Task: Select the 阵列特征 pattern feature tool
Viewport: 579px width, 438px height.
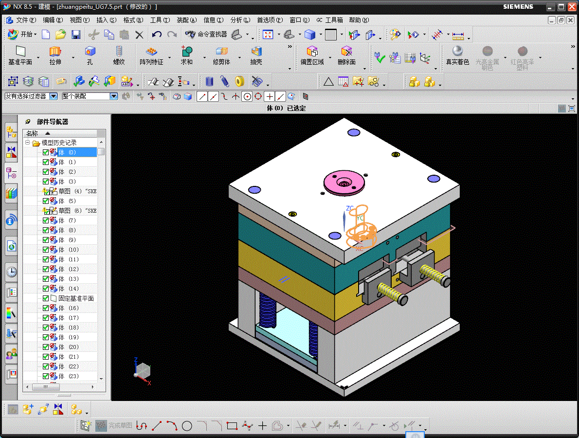Action: (x=151, y=56)
